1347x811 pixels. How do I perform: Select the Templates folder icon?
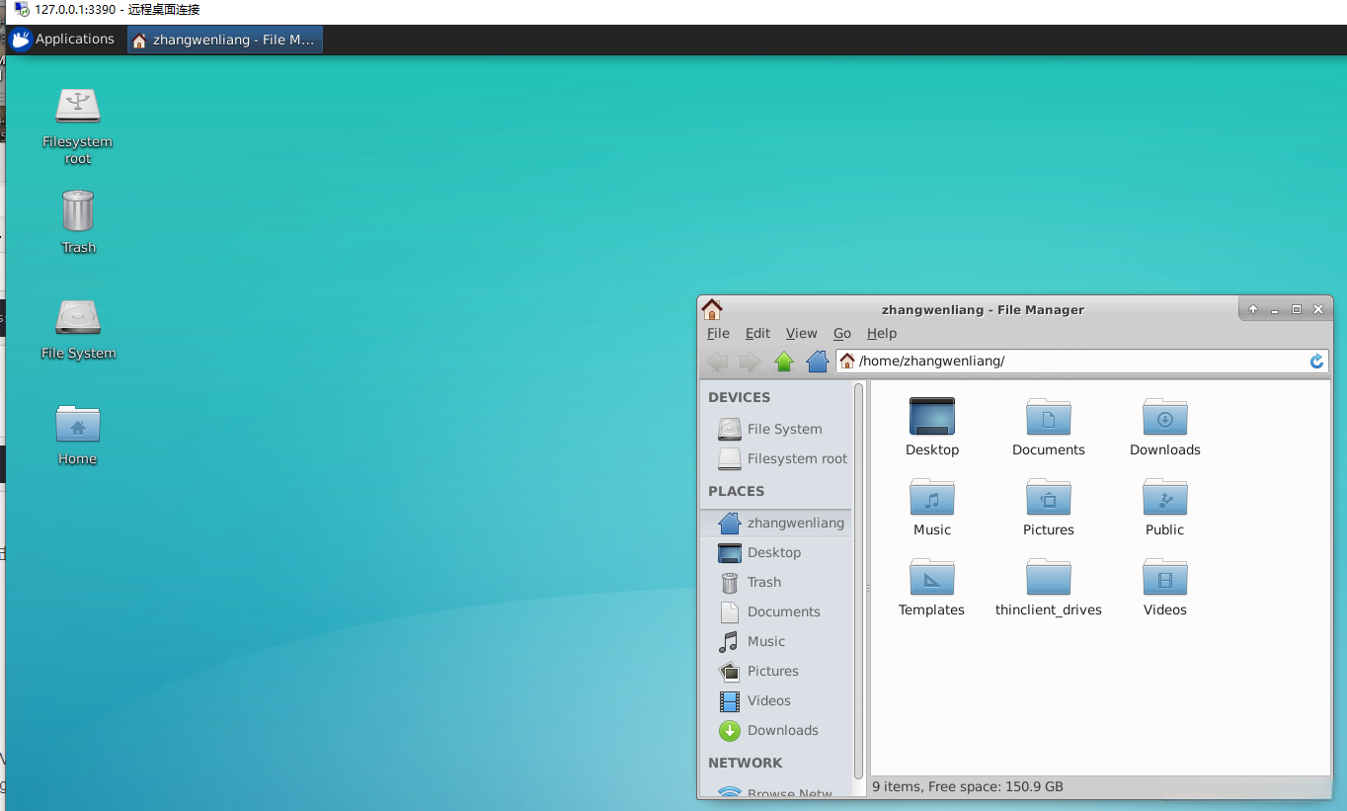tap(931, 578)
